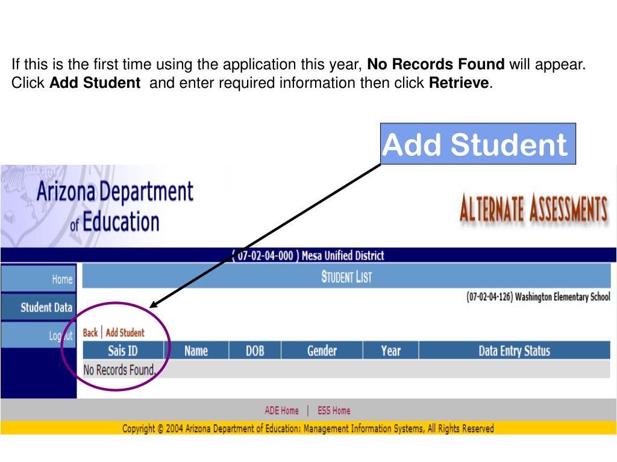Image resolution: width=617 pixels, height=462 pixels.
Task: Open the ESS Home footer link
Action: (334, 410)
